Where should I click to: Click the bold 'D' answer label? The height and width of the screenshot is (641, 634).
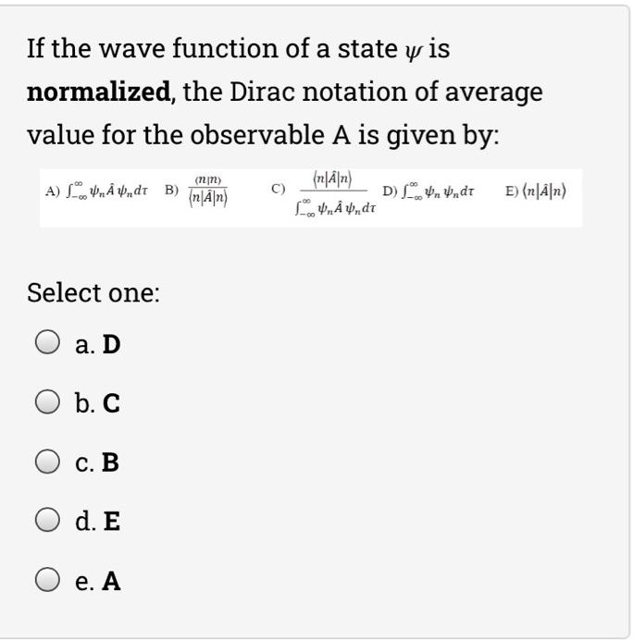coord(111,345)
